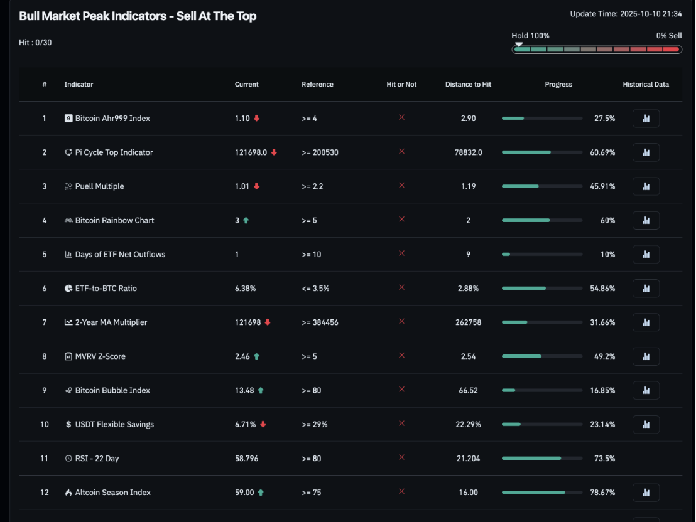Viewport: 696px width, 522px height.
Task: Open Days of ETF Net Outflows history
Action: 646,254
